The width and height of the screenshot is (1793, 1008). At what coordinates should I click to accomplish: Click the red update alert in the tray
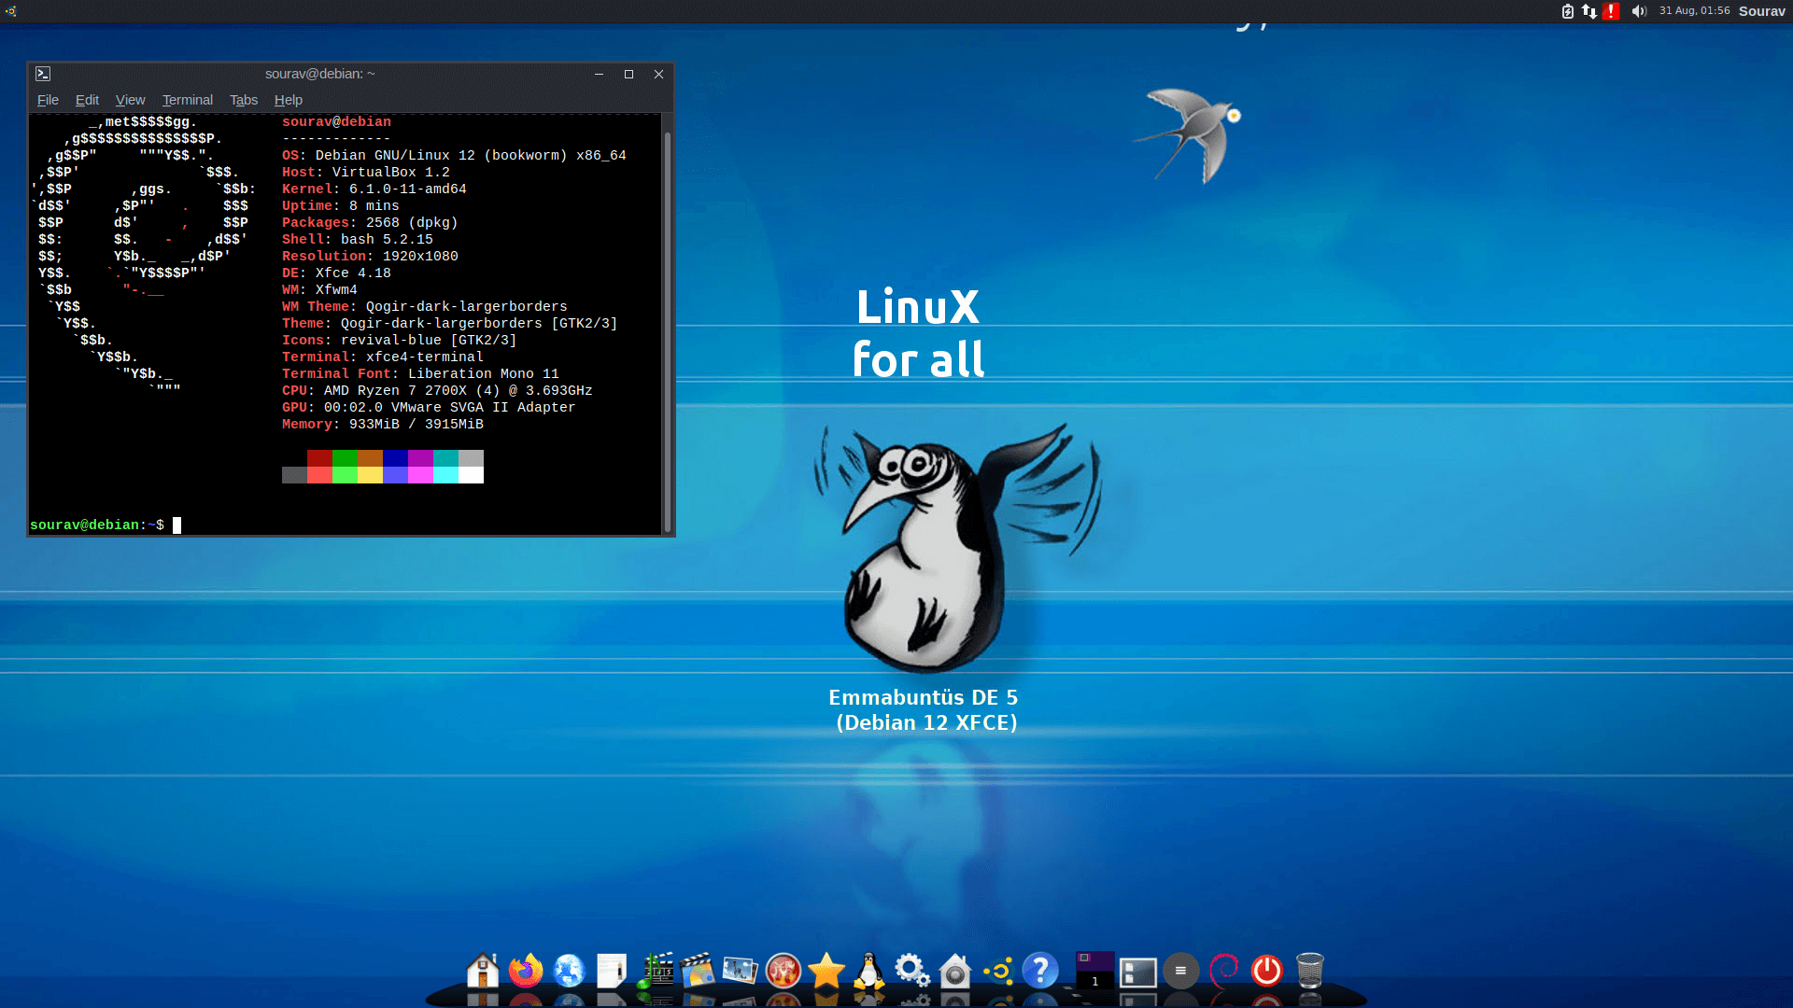click(1612, 11)
